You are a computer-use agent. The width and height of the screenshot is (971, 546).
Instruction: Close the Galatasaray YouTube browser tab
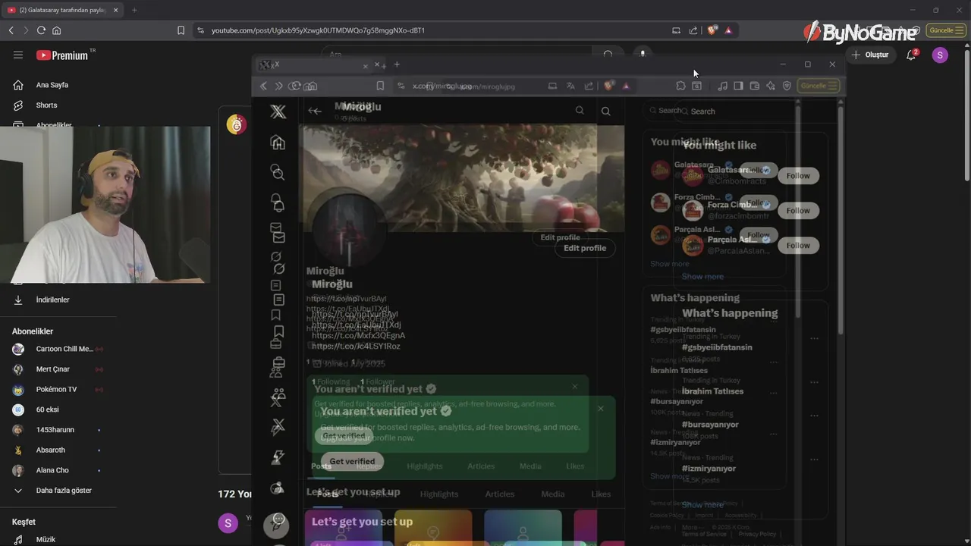tap(116, 10)
